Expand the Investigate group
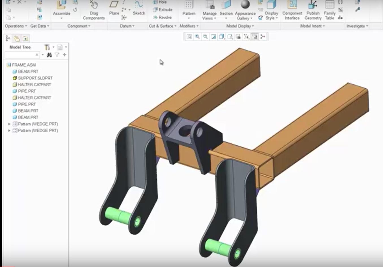 tap(357, 26)
